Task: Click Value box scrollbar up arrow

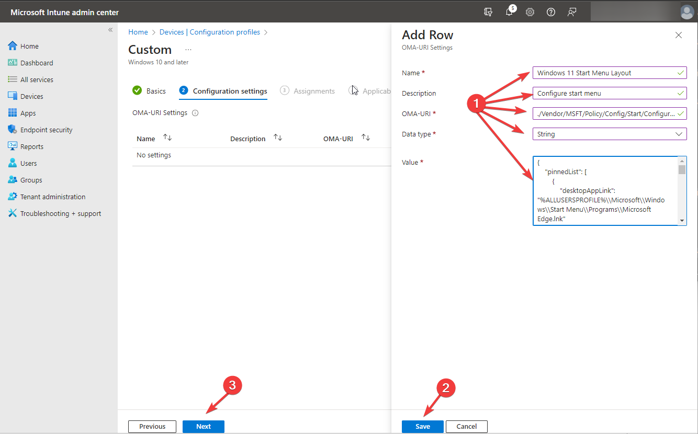Action: [682, 161]
